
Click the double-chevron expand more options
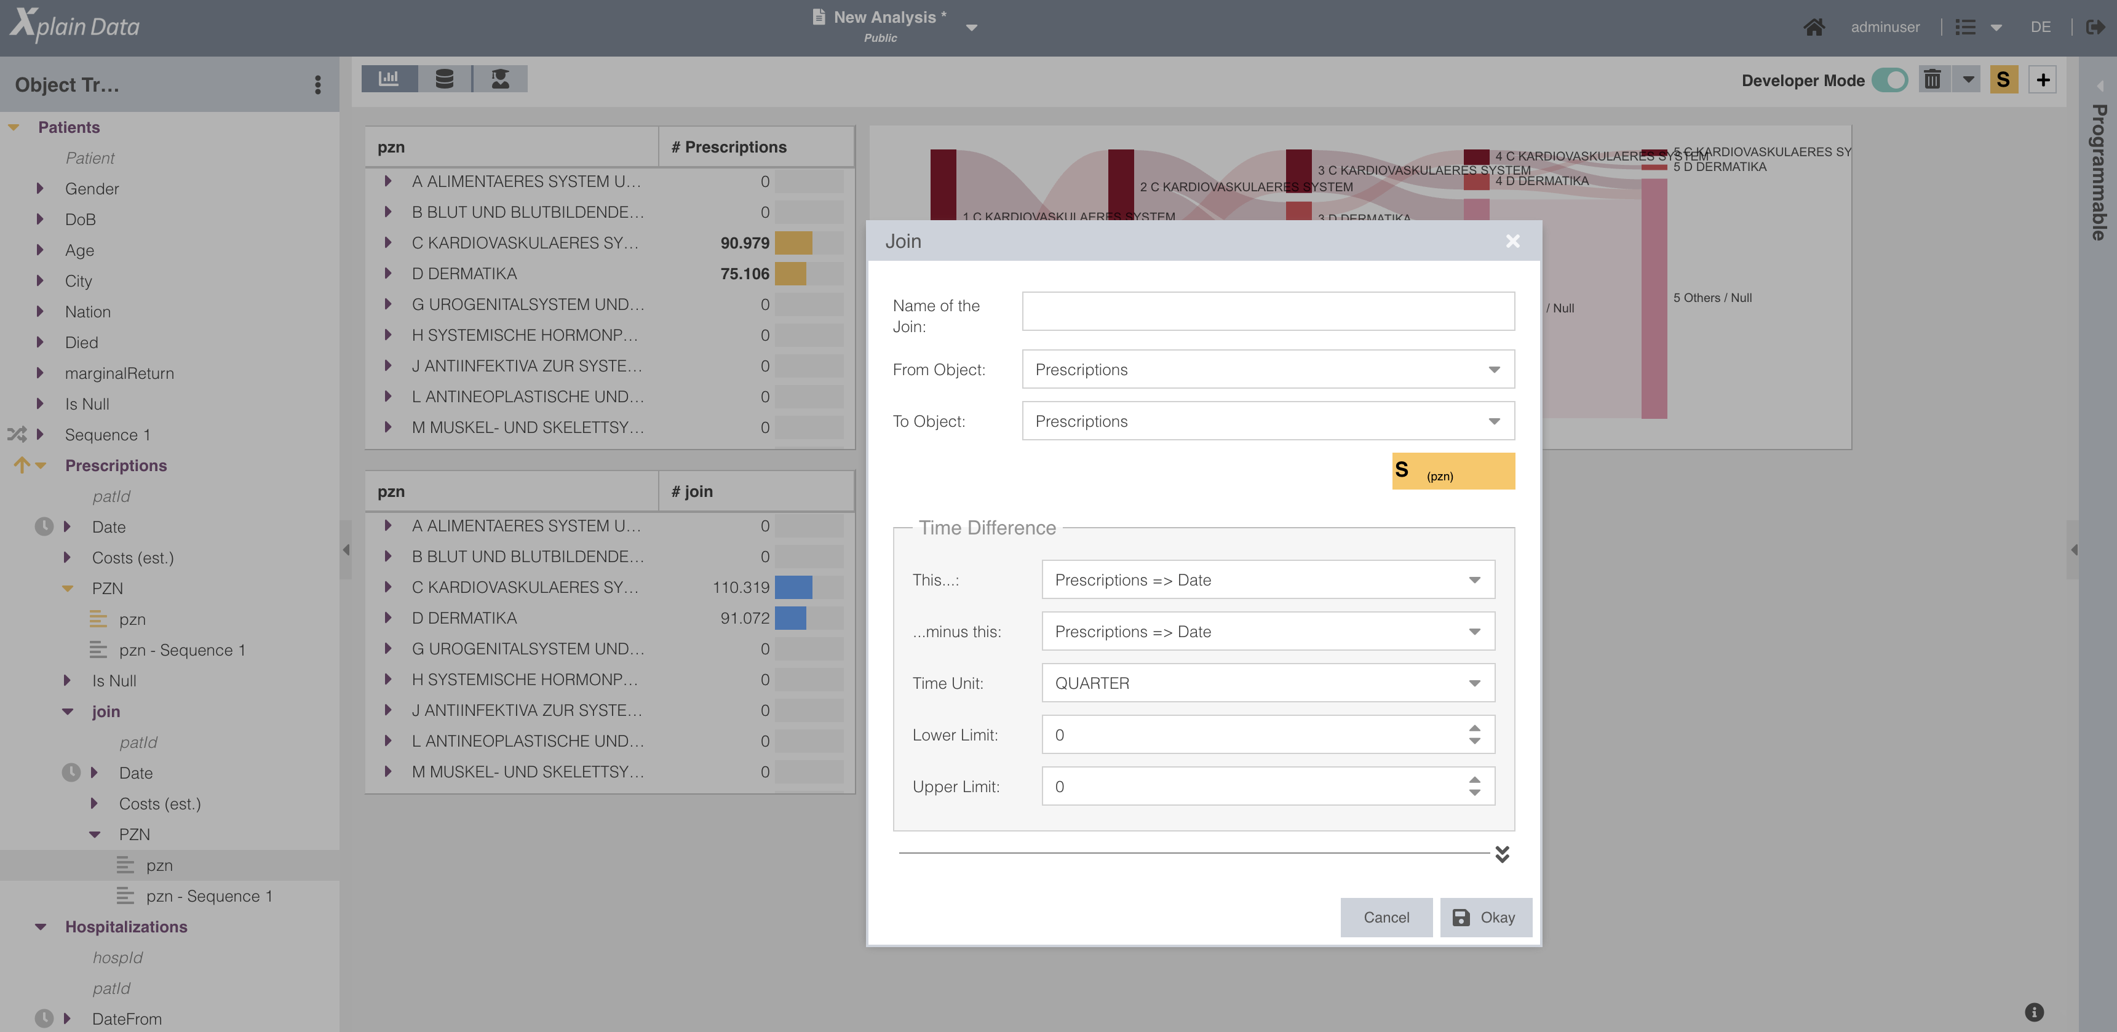(1503, 854)
